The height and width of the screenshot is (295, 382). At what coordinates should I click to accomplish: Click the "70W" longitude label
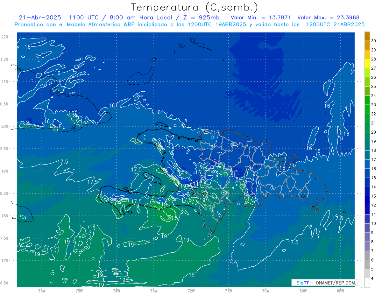[266, 291]
